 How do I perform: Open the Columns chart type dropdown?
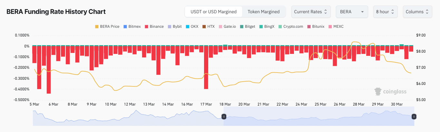[x=417, y=12]
